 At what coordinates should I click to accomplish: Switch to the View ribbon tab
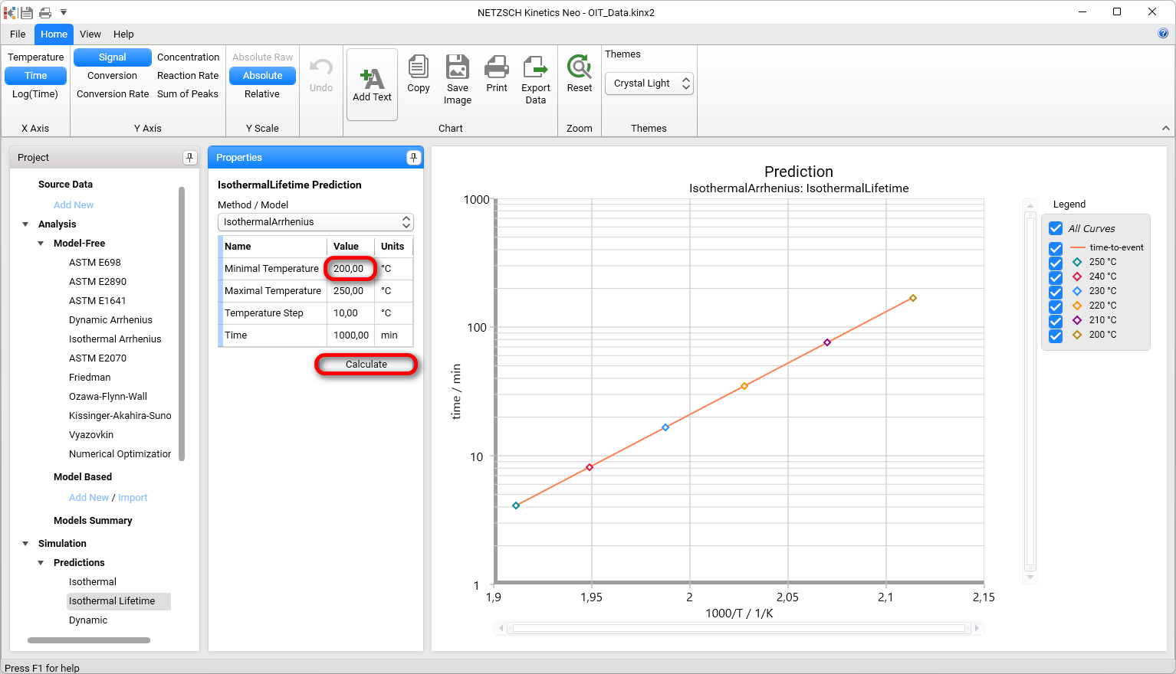coord(90,34)
